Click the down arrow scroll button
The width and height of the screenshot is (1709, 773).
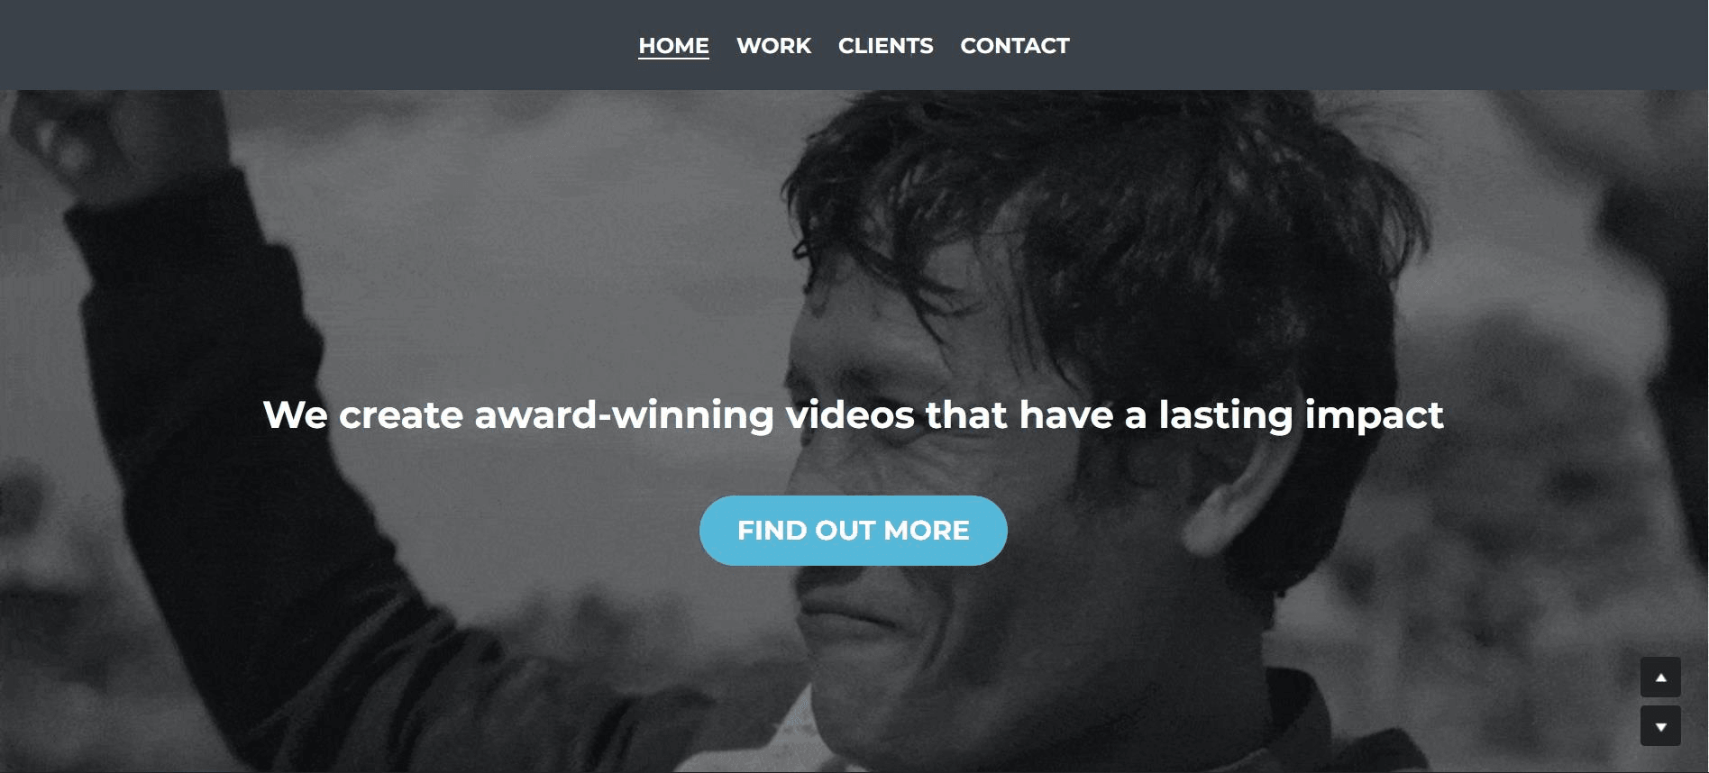[1660, 726]
